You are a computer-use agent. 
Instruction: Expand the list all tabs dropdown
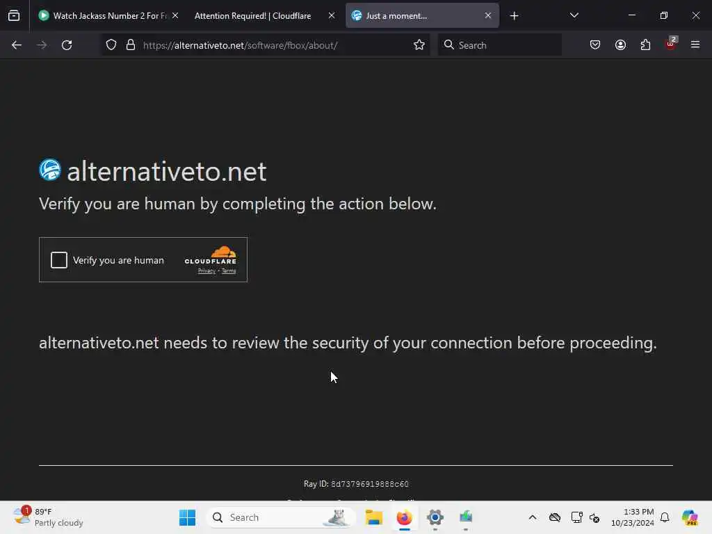point(574,15)
